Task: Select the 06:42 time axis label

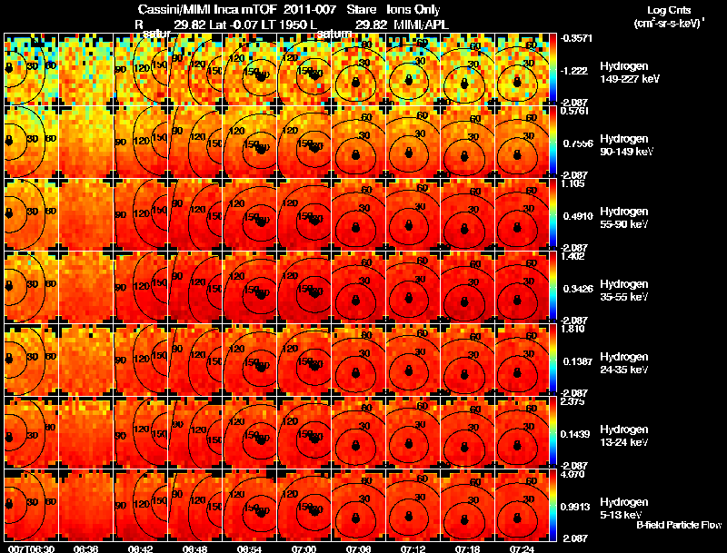Action: tap(141, 548)
